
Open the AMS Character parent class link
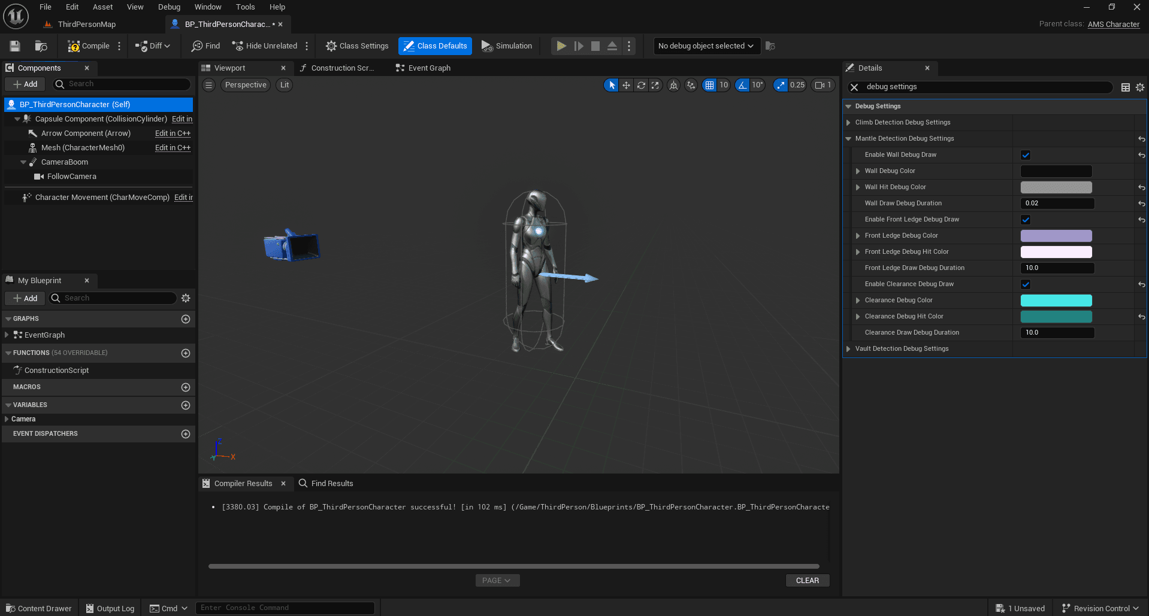point(1114,25)
